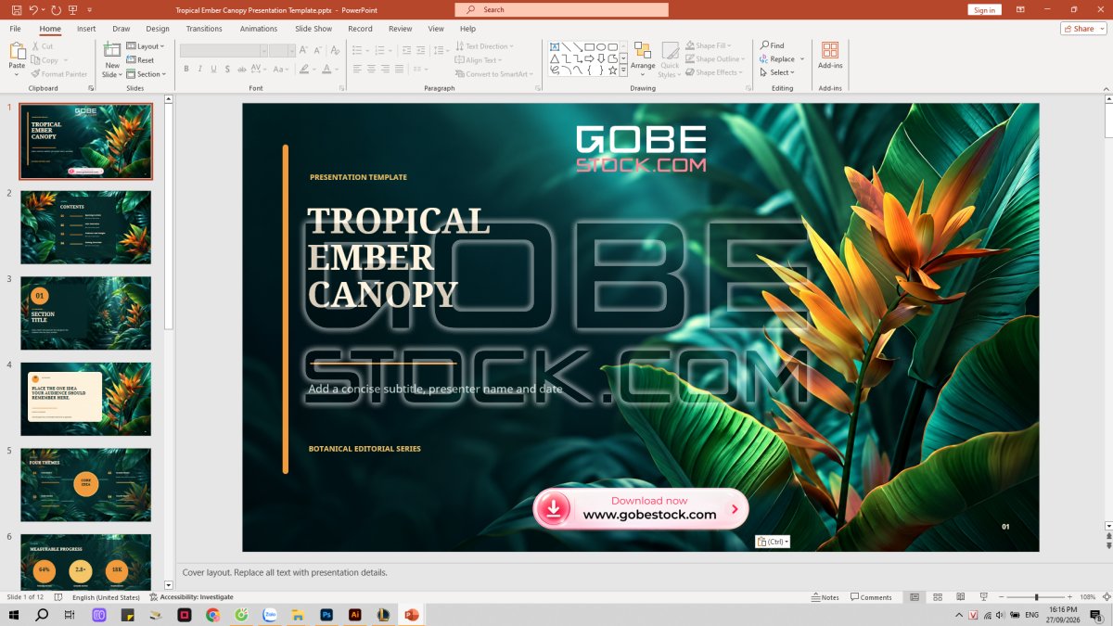The image size is (1113, 626).
Task: Click the zoom out minus button
Action: [1001, 597]
